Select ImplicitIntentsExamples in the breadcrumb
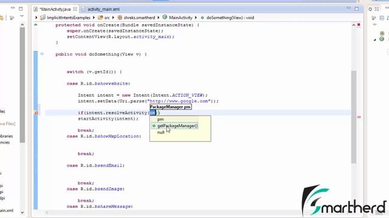The width and height of the screenshot is (389, 218). click(69, 18)
